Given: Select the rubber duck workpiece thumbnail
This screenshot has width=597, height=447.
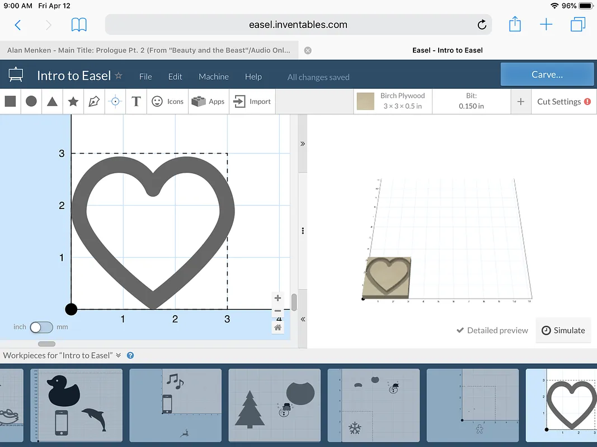Looking at the screenshot, I should click(77, 405).
